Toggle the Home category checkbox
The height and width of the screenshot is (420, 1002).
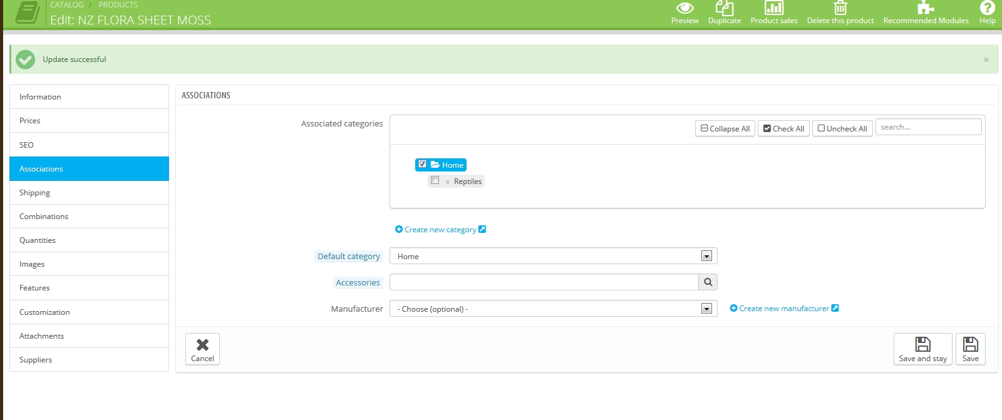pos(422,164)
